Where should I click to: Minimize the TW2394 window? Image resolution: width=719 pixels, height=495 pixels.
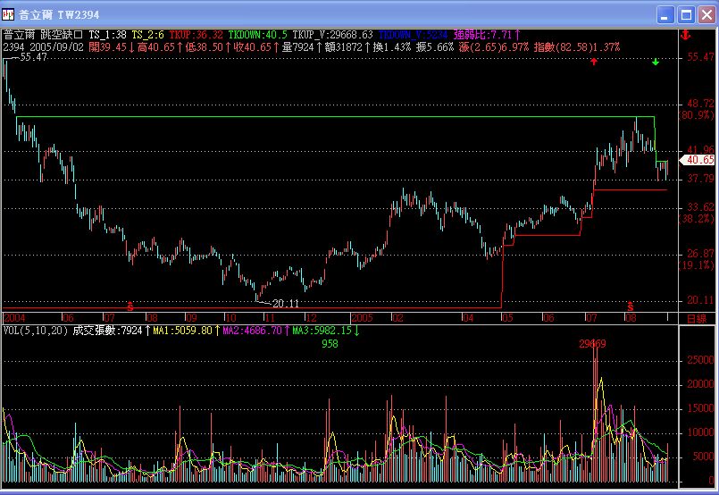coord(666,15)
